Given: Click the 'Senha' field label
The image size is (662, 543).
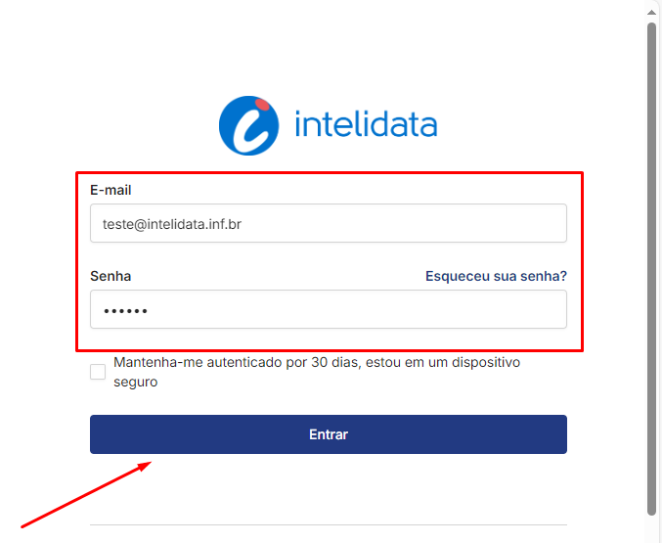Looking at the screenshot, I should tap(110, 276).
